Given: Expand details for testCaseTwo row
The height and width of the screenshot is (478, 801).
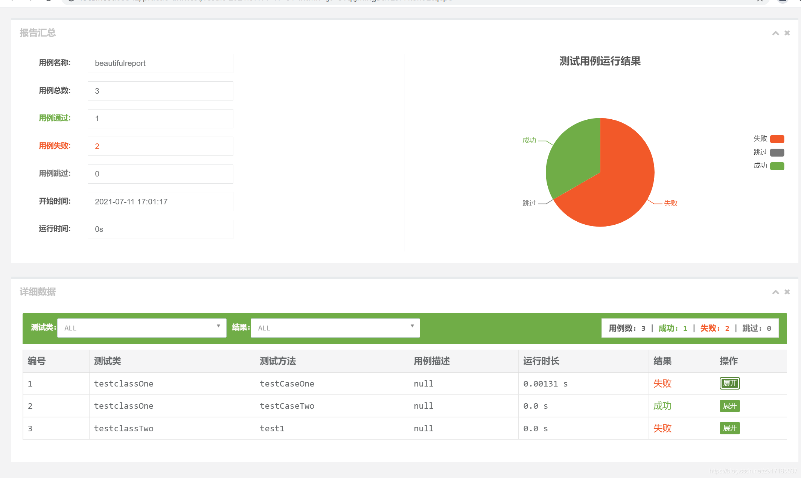Looking at the screenshot, I should (729, 406).
